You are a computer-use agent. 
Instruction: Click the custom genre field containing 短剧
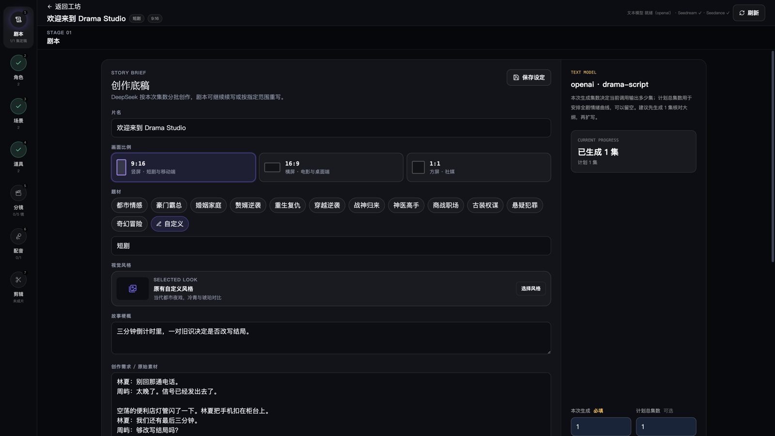coord(331,246)
